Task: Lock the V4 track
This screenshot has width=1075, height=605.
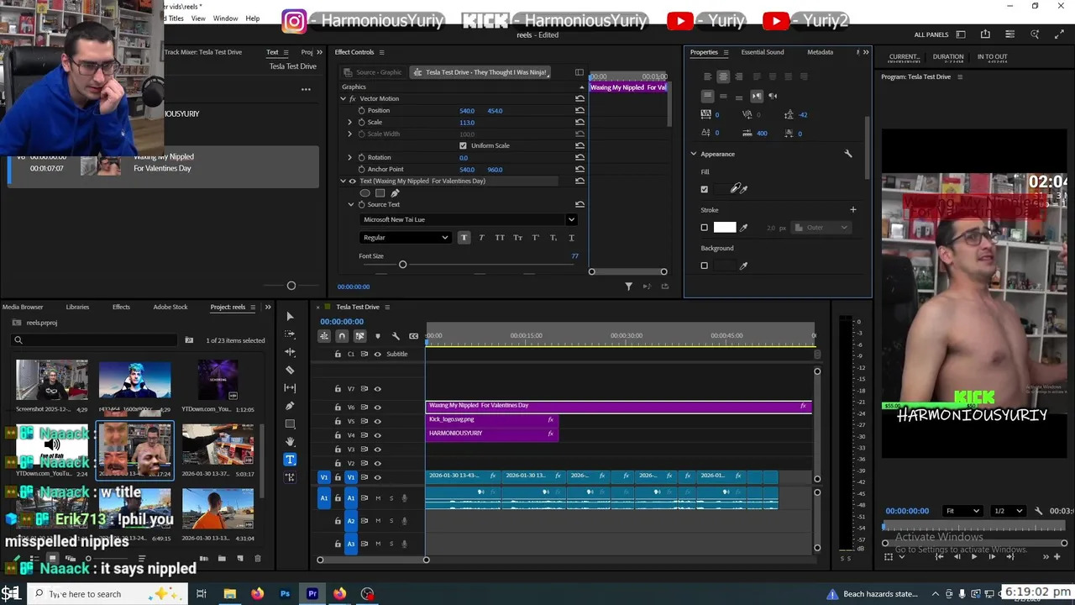Action: (x=338, y=435)
